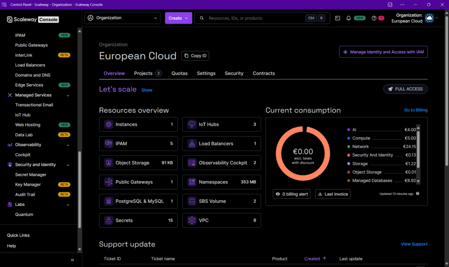
Task: Sort tickets by Created column
Action: pos(315,259)
